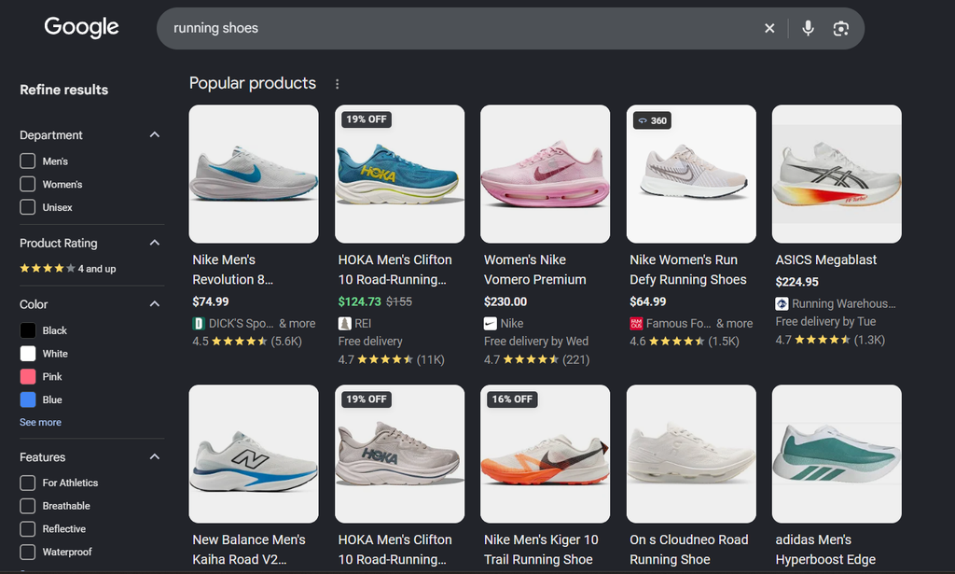Click the Nike Men's Revolution 8 shoe image
Image resolution: width=955 pixels, height=574 pixels.
[x=254, y=174]
